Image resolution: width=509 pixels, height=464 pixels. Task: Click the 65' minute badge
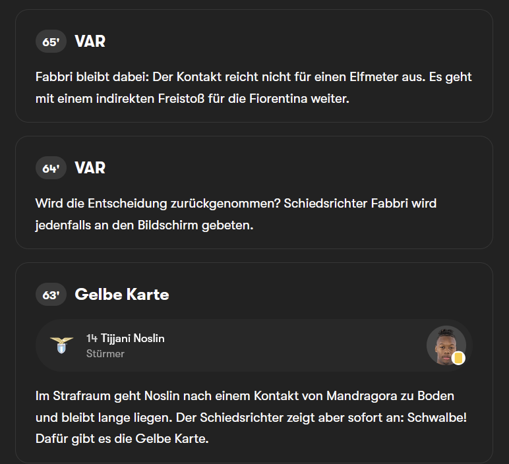pos(51,42)
